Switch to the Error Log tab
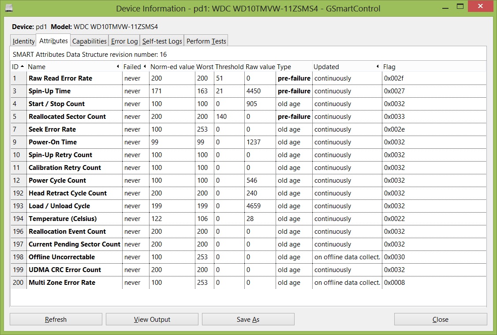The width and height of the screenshot is (497, 335). tap(124, 41)
